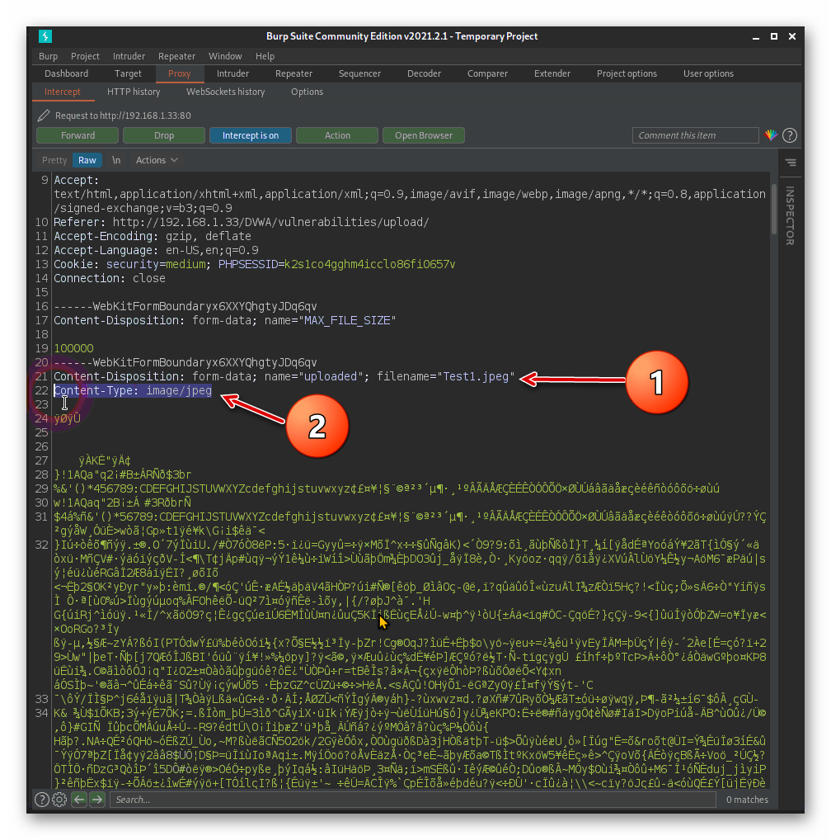Switch editor to Raw view
The height and width of the screenshot is (840, 831).
[x=87, y=160]
